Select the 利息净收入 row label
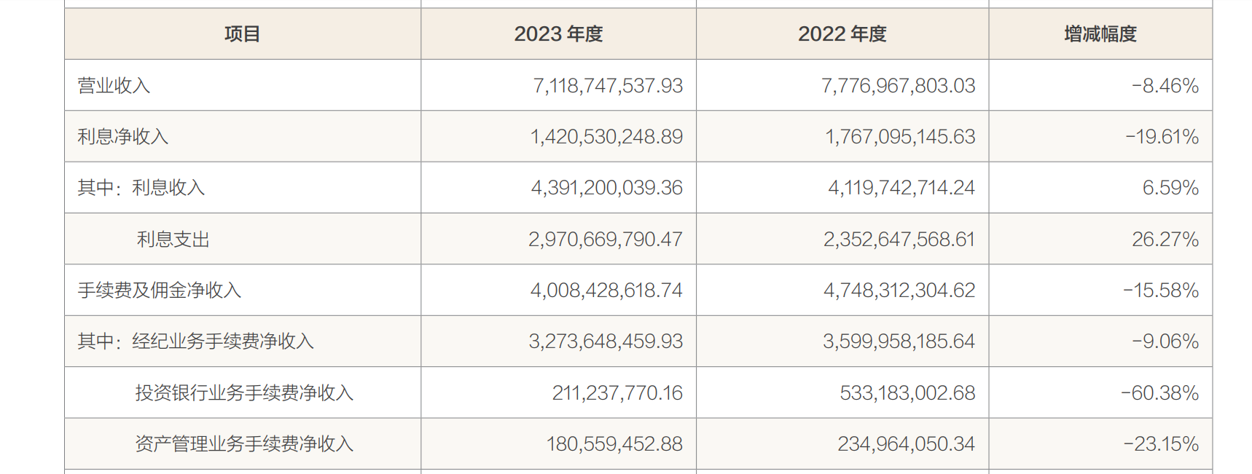 pyautogui.click(x=122, y=137)
